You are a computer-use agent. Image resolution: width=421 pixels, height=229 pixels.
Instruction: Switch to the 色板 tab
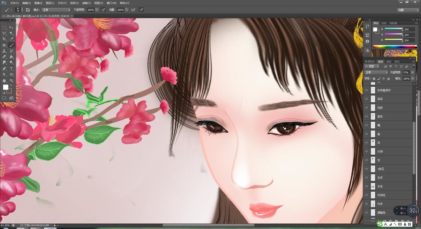coord(384,23)
